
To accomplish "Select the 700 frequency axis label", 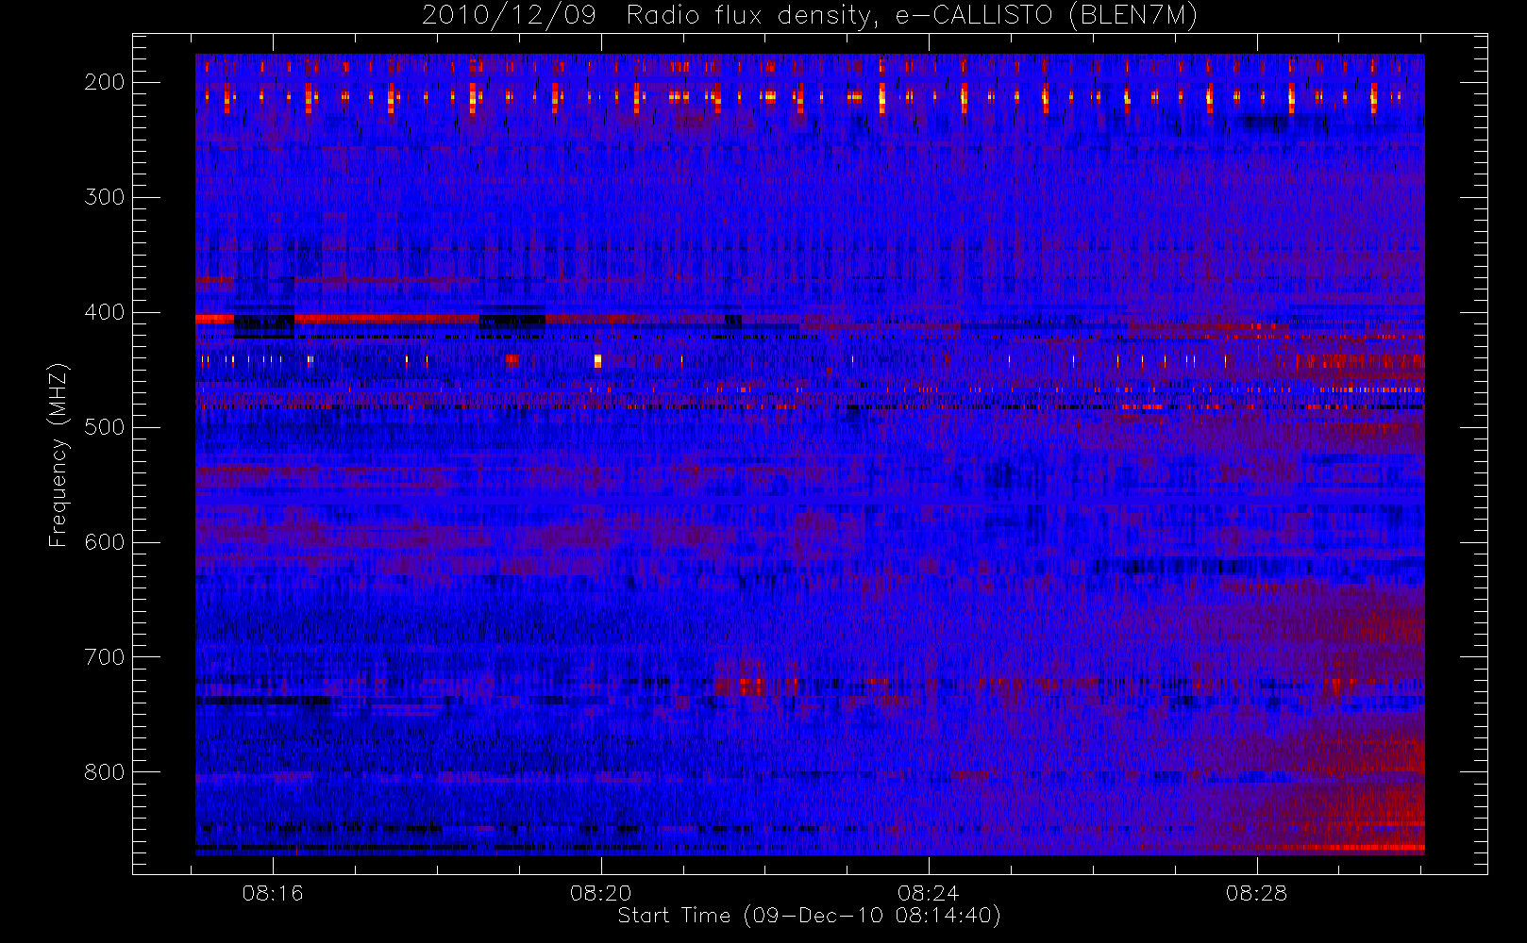I will [104, 657].
